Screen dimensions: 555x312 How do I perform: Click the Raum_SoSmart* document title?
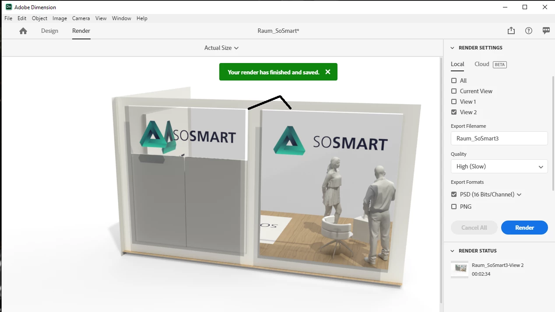point(278,31)
